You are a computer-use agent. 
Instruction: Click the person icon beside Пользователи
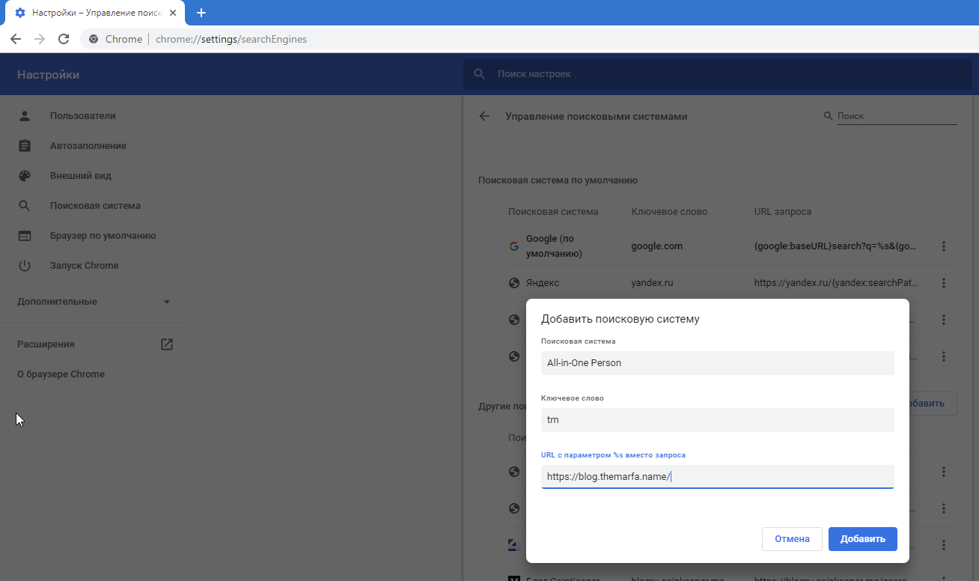click(25, 116)
